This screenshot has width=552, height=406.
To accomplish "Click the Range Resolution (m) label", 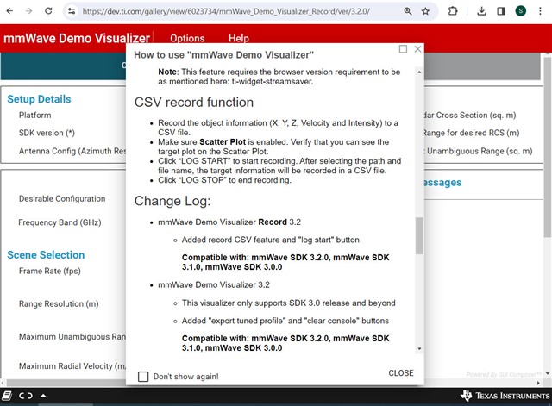I will point(59,304).
